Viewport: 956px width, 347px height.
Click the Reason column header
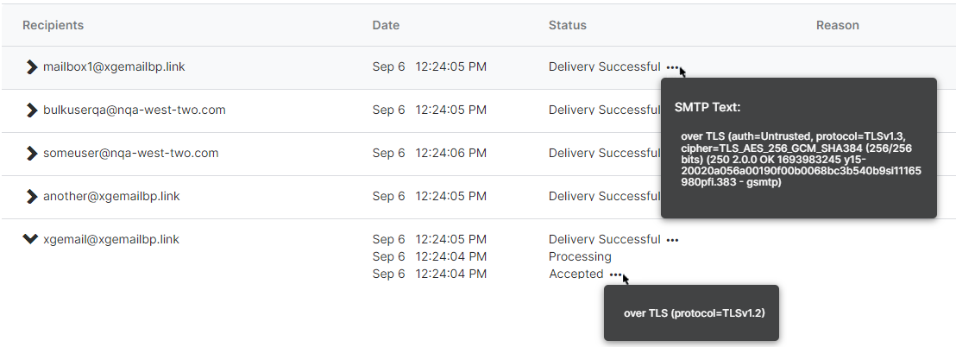[x=837, y=25]
